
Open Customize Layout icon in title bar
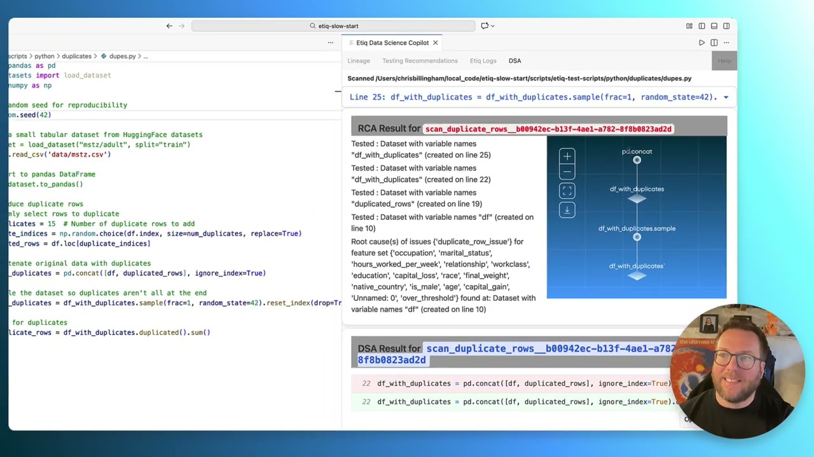[689, 26]
